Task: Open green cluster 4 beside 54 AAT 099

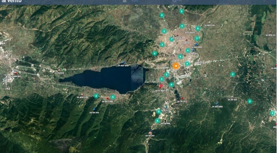Action: [188, 51]
